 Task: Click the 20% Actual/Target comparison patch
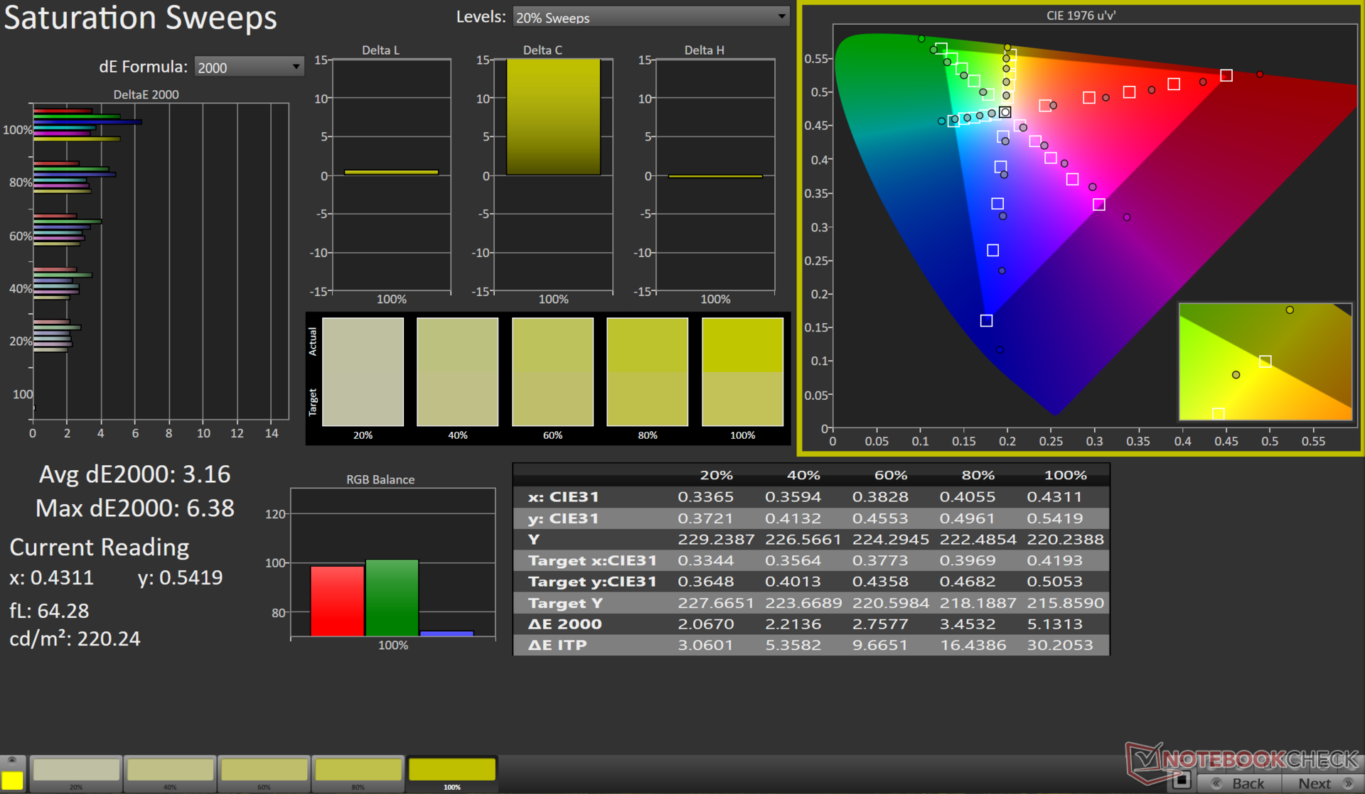363,371
